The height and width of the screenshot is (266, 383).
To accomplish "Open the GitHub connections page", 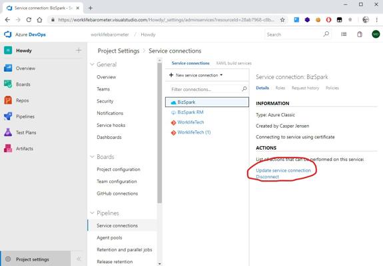I will coord(117,194).
